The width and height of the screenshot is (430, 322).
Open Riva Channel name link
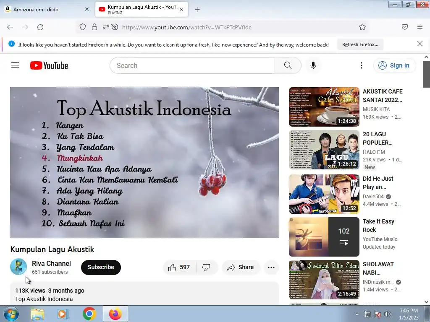(x=51, y=263)
